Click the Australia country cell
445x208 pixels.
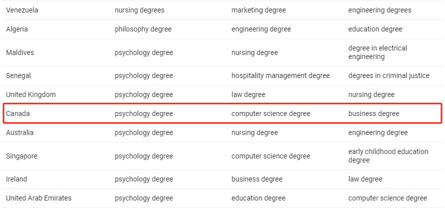coord(20,132)
